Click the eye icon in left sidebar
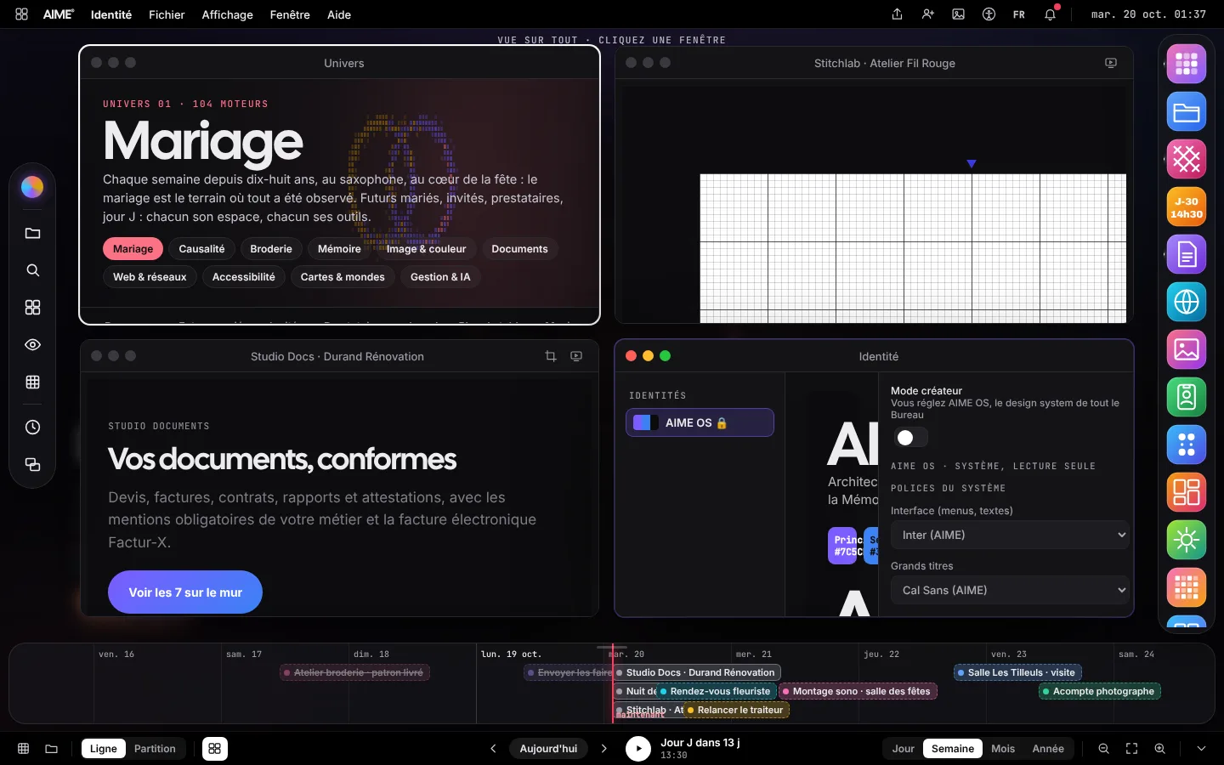This screenshot has height=765, width=1224. [32, 345]
